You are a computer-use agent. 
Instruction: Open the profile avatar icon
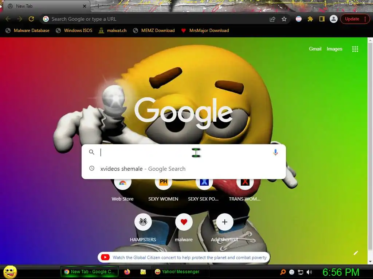coord(334,19)
